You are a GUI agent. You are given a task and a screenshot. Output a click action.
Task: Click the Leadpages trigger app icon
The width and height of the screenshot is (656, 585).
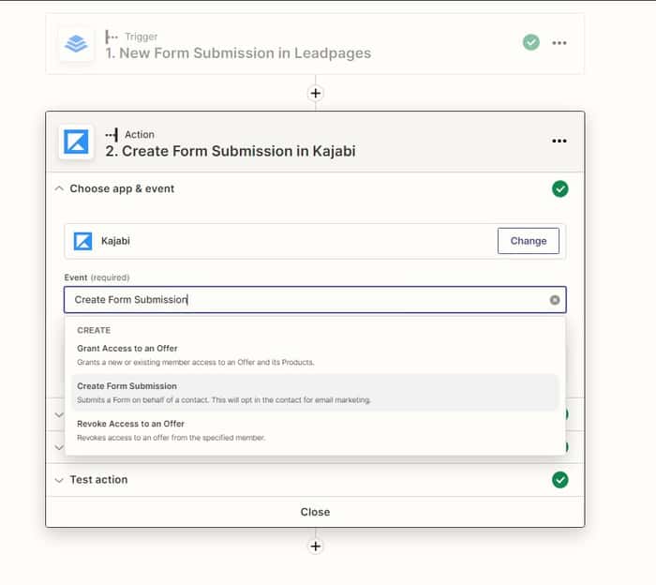coord(76,44)
